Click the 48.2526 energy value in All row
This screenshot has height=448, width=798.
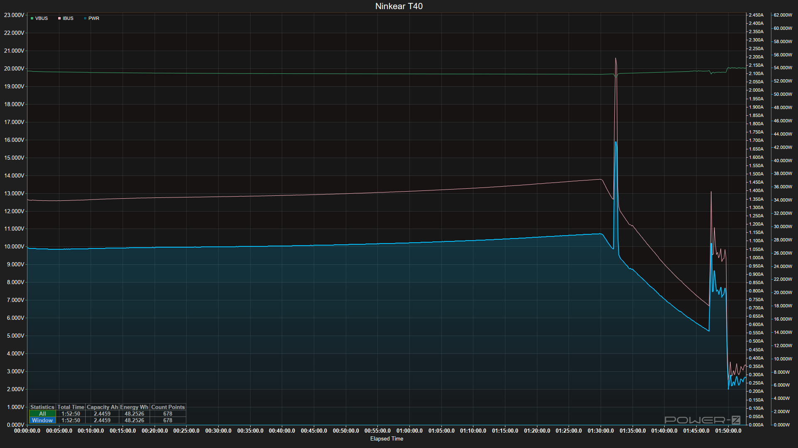coord(134,414)
